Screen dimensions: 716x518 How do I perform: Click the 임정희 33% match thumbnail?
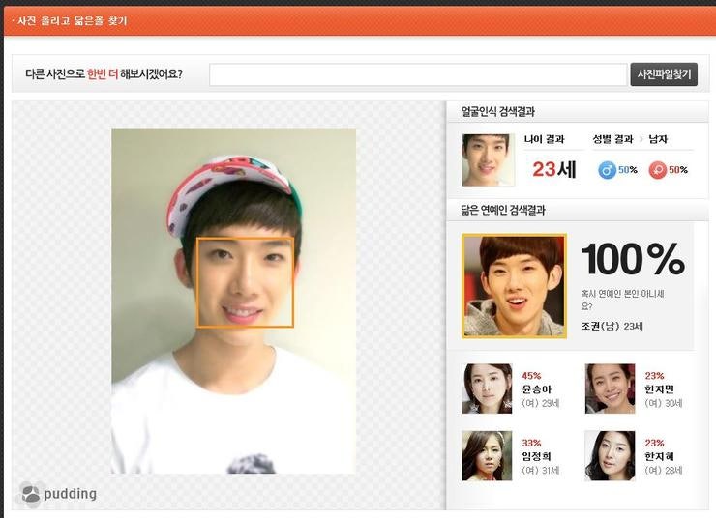click(487, 456)
